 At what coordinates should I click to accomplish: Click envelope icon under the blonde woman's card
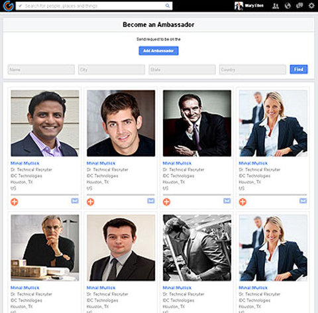click(303, 200)
